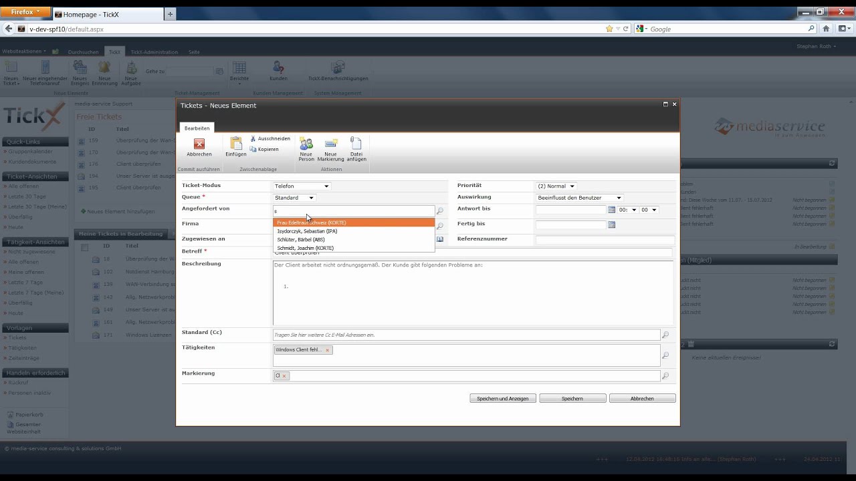This screenshot has height=481, width=856.
Task: Click the Ausschneiden scissors icon
Action: pyautogui.click(x=253, y=139)
